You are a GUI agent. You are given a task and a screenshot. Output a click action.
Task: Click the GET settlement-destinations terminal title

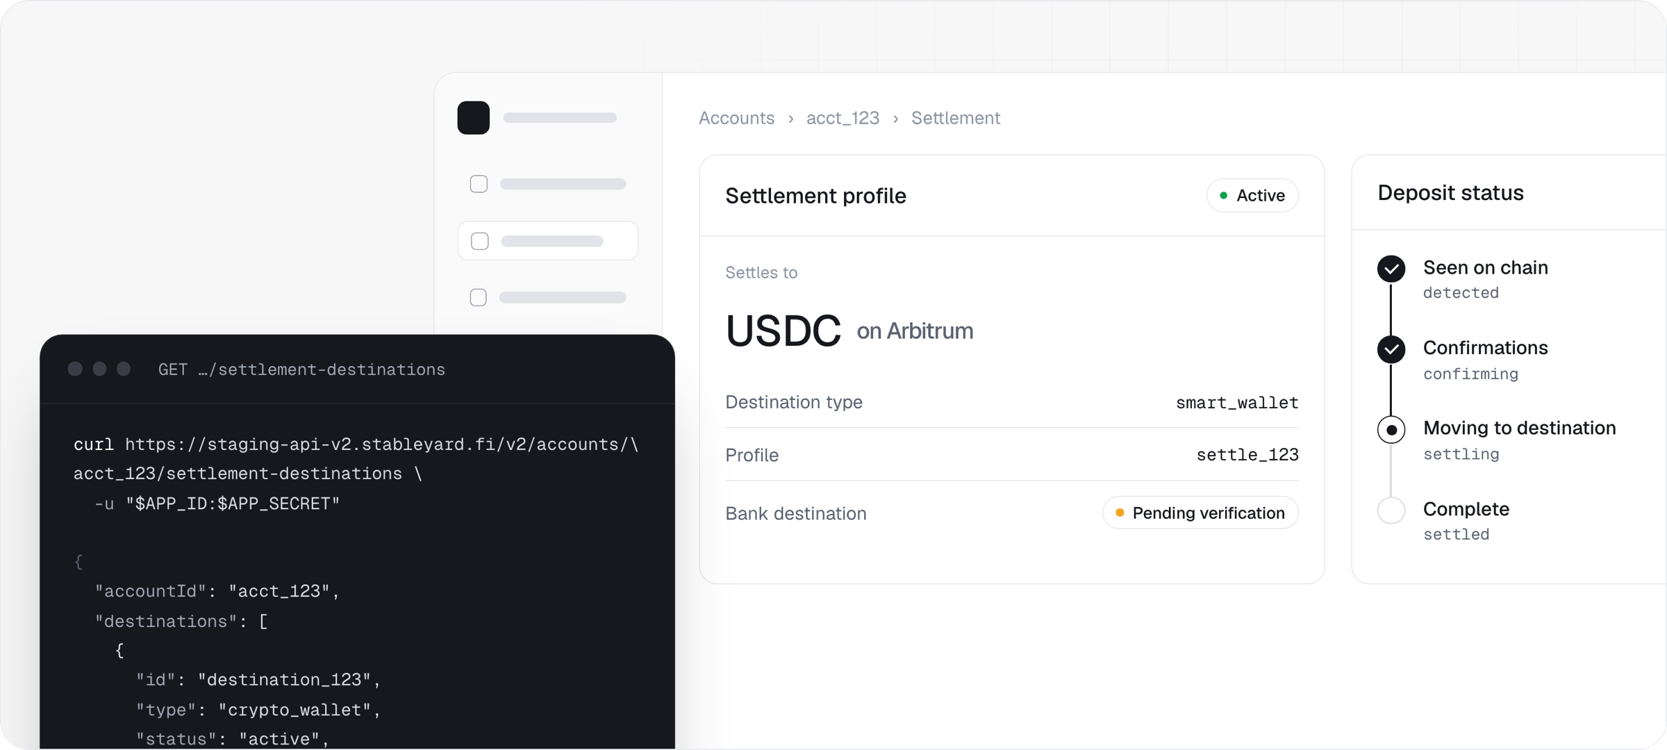pos(301,369)
